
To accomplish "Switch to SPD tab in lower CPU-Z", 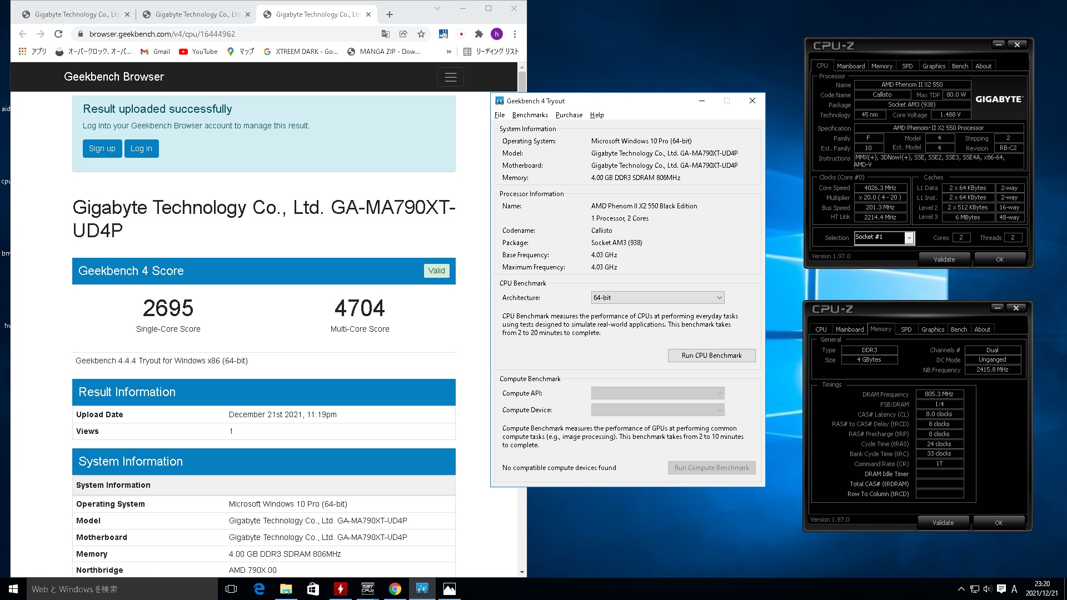I will (x=906, y=329).
